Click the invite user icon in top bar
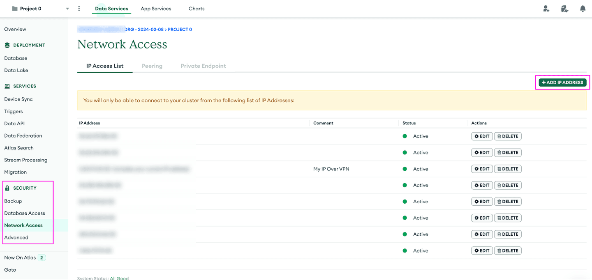Image resolution: width=592 pixels, height=280 pixels. pos(546,9)
